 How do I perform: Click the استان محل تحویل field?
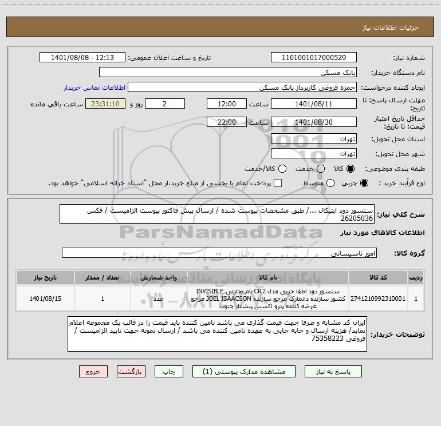click(314, 139)
